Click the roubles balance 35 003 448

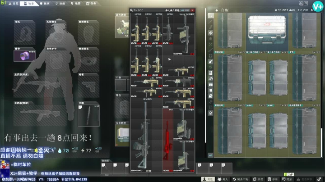tap(285, 10)
